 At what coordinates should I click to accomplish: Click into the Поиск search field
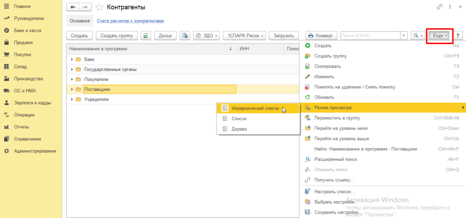click(x=370, y=35)
